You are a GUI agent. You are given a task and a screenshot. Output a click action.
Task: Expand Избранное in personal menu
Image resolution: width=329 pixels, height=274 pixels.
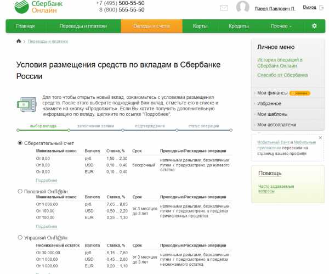point(269,104)
